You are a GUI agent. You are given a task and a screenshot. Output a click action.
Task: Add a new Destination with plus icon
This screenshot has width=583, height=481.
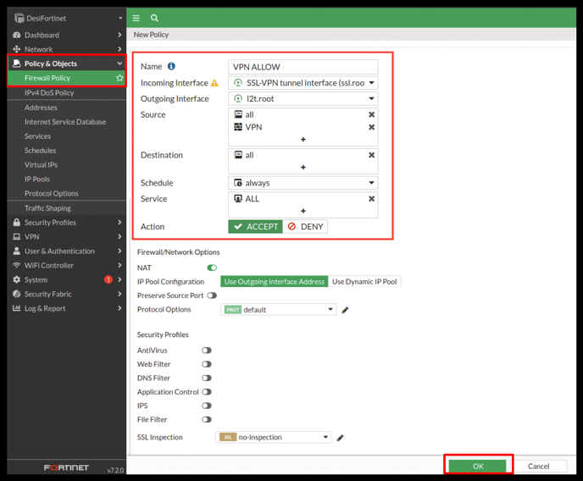(x=303, y=168)
